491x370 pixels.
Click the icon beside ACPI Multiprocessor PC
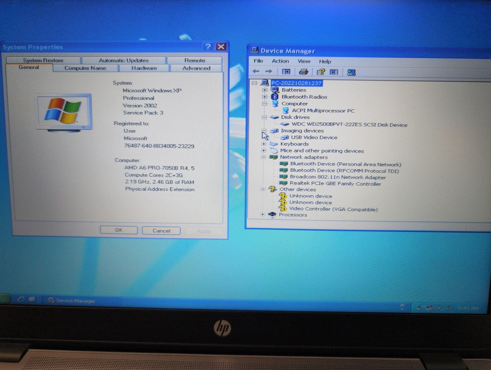point(285,111)
